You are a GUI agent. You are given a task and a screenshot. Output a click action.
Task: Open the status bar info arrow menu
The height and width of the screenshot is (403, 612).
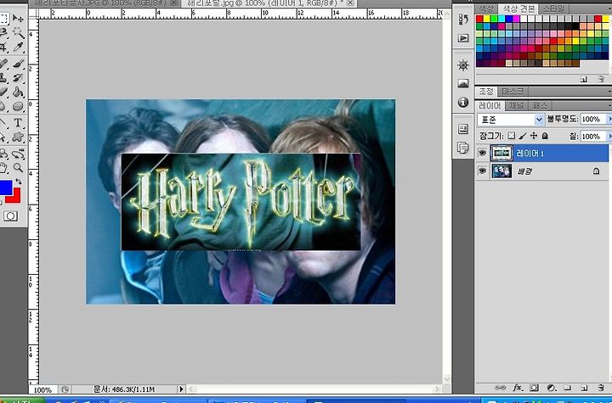tap(181, 389)
